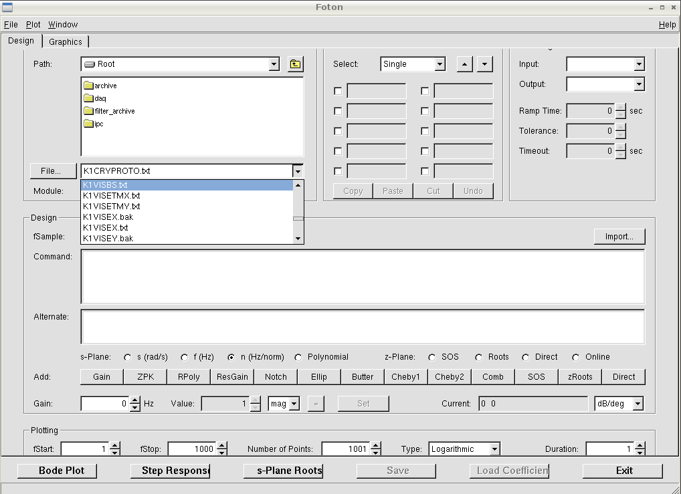Add a Notch filter
The image size is (681, 494).
pyautogui.click(x=276, y=377)
